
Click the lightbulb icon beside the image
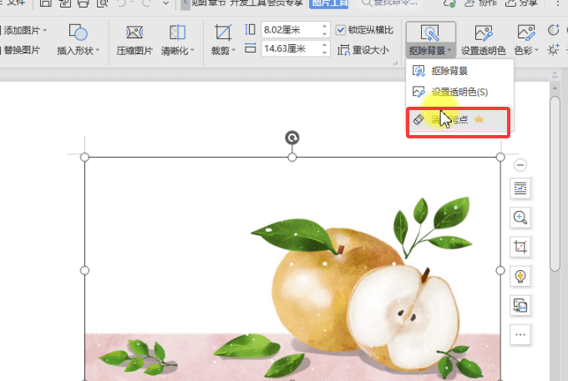coord(520,276)
